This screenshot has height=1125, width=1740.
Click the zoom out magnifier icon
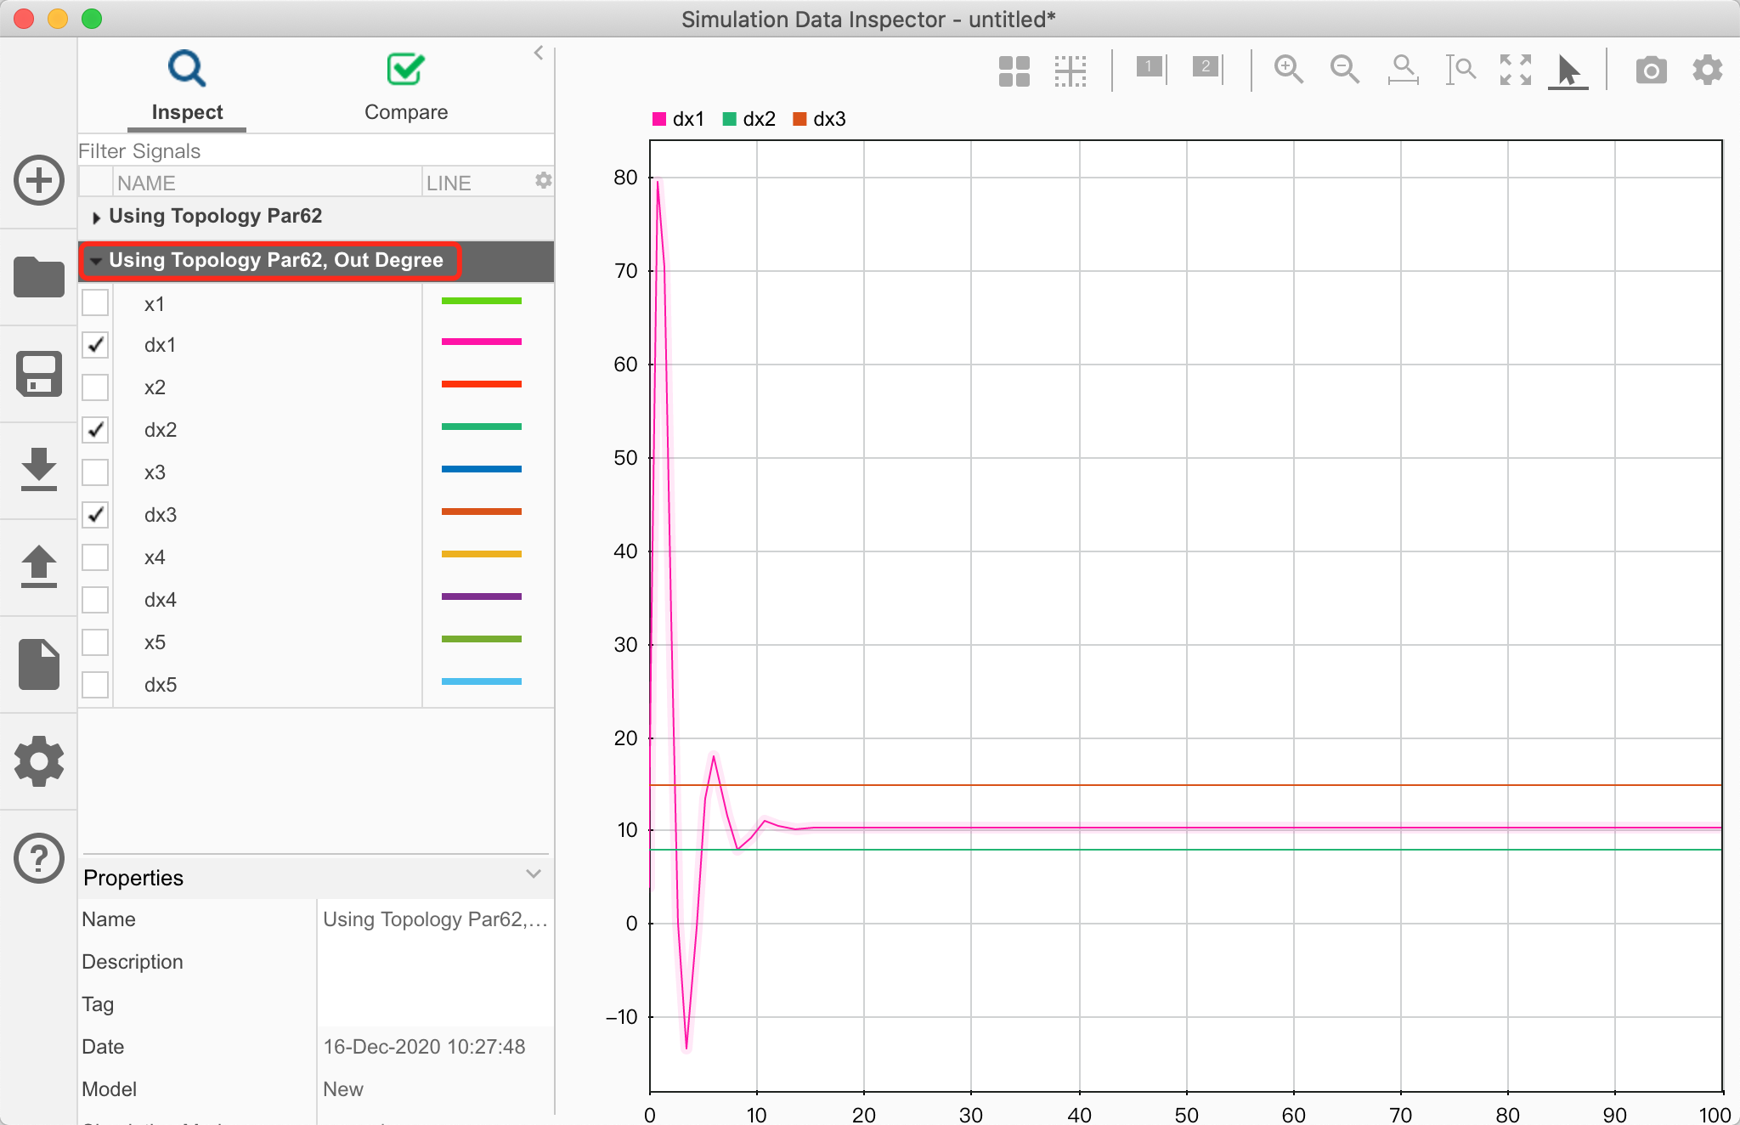(x=1344, y=70)
